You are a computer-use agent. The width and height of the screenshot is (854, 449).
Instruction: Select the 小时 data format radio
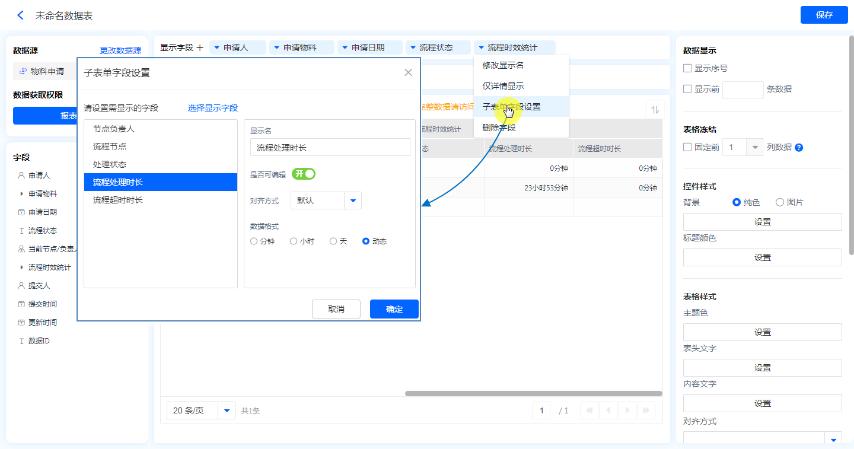[x=294, y=241]
